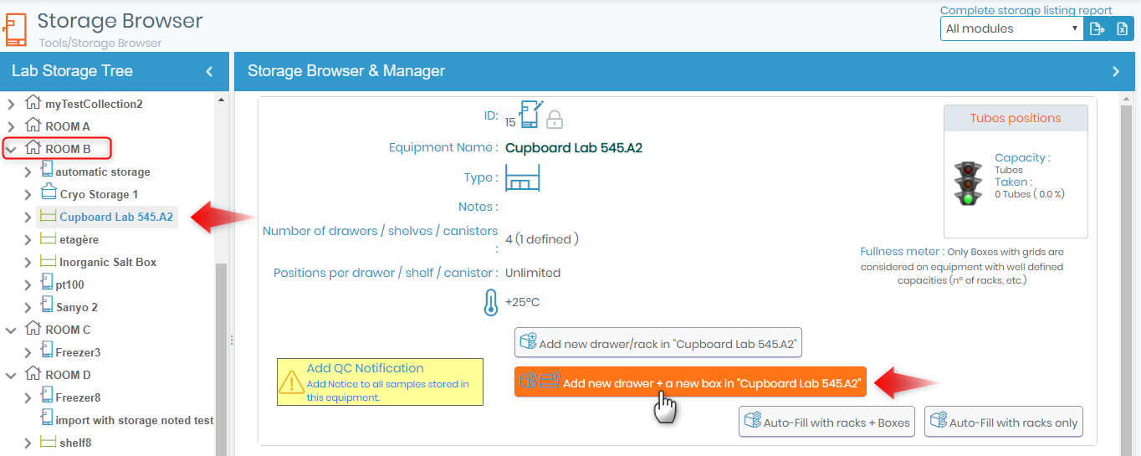Select Freezer3 under ROOM C
The width and height of the screenshot is (1141, 456).
point(78,352)
